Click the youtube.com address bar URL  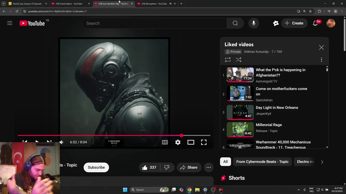57,11
